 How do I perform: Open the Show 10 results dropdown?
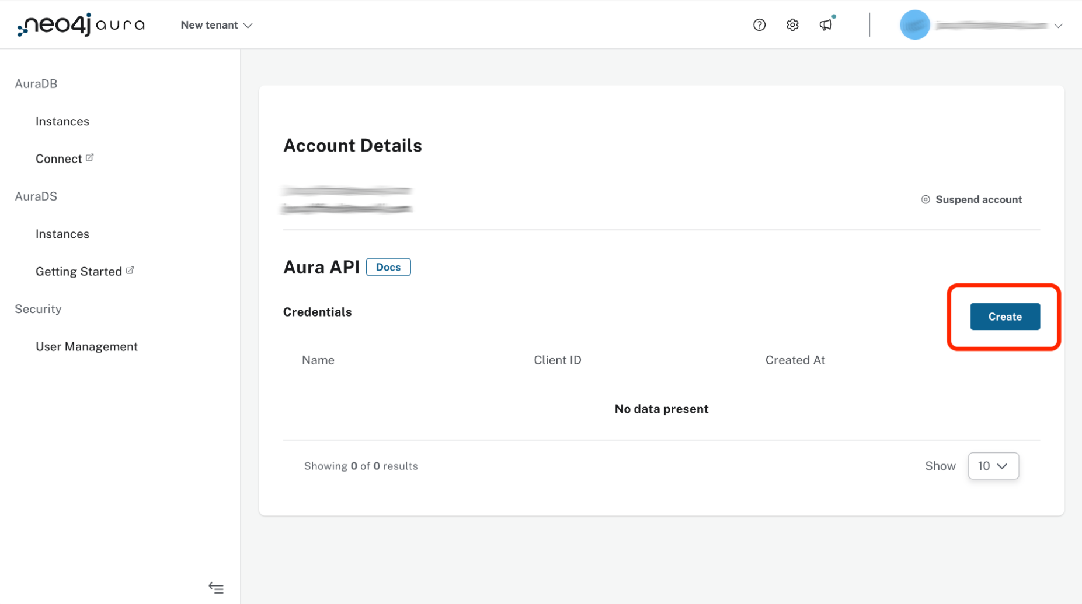pyautogui.click(x=993, y=466)
